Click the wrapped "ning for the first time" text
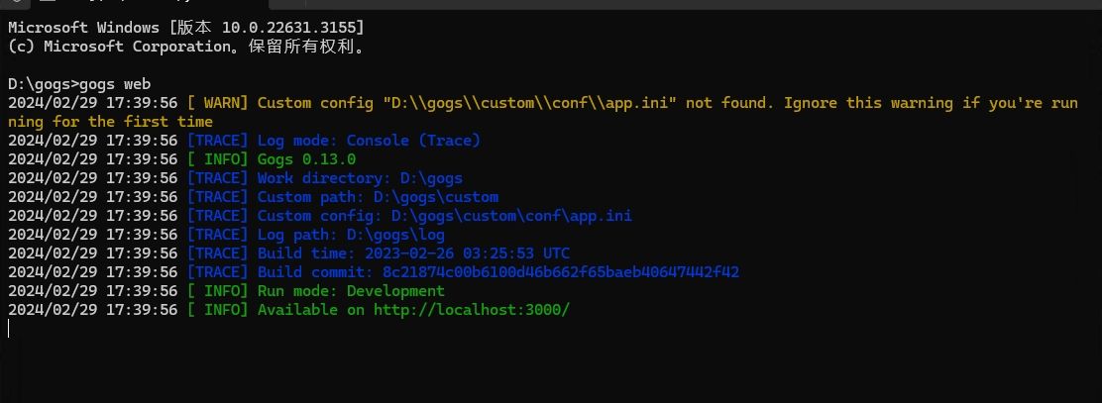 point(110,122)
